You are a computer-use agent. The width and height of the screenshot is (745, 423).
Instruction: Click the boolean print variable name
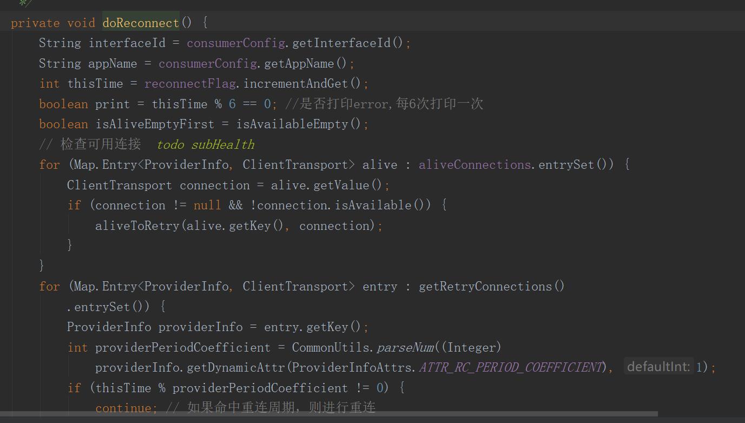(x=113, y=104)
